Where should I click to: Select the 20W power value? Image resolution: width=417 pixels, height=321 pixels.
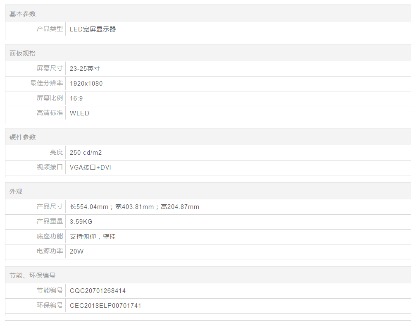click(x=76, y=252)
